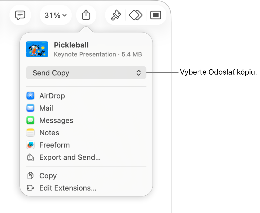The height and width of the screenshot is (213, 260).
Task: Click the Pickleball document title
Action: coord(71,45)
